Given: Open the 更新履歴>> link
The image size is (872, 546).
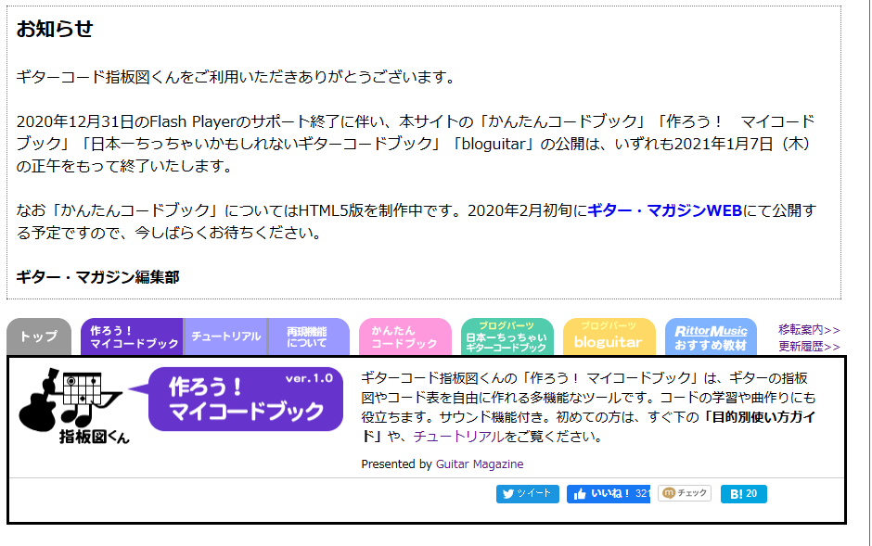Looking at the screenshot, I should (809, 346).
